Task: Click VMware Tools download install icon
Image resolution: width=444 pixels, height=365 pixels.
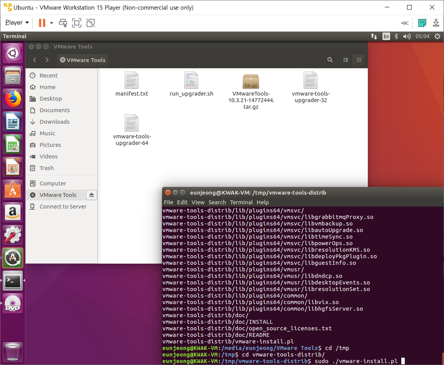Action: pos(436,23)
